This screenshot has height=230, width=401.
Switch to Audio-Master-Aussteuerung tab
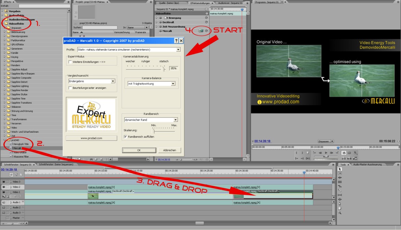click(367, 165)
